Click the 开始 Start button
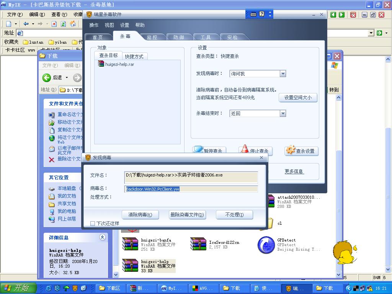This screenshot has width=392, height=294. (18, 288)
